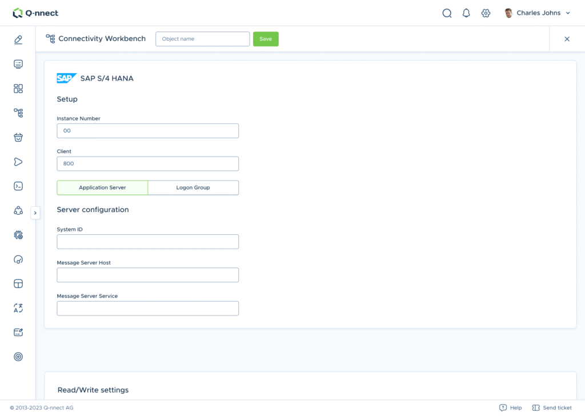The height and width of the screenshot is (416, 585).
Task: Click the translate A-X sidebar icon
Action: 18,308
